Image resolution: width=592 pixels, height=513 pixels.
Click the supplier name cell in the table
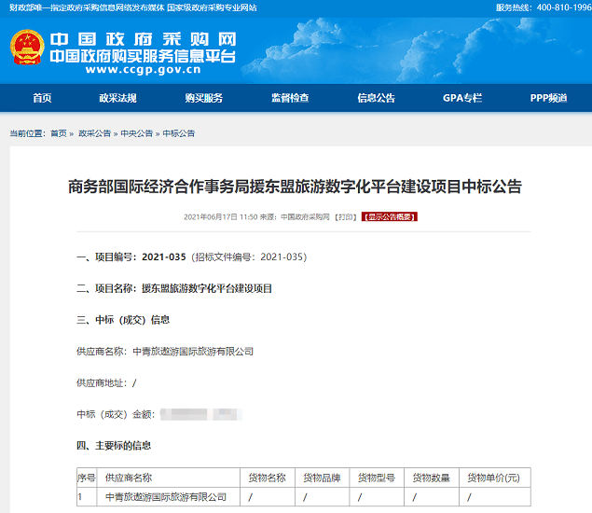166,497
